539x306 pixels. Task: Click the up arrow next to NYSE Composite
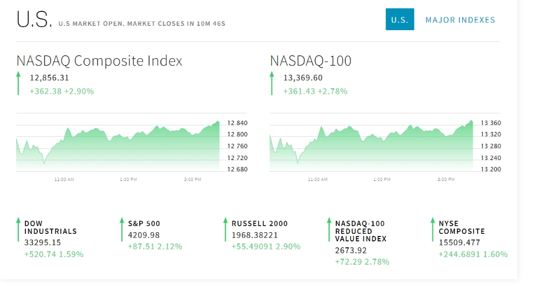(432, 229)
